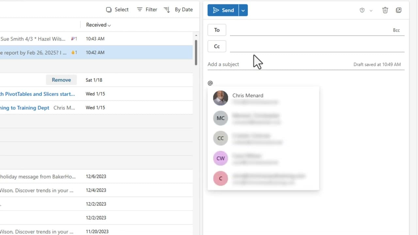Delete the draft using the trash icon
Viewport: 418px width, 235px height.
(x=385, y=10)
